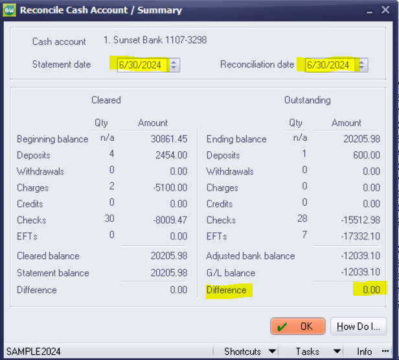Close the Reconcile Cash Account window
The width and height of the screenshot is (399, 360).
point(385,10)
